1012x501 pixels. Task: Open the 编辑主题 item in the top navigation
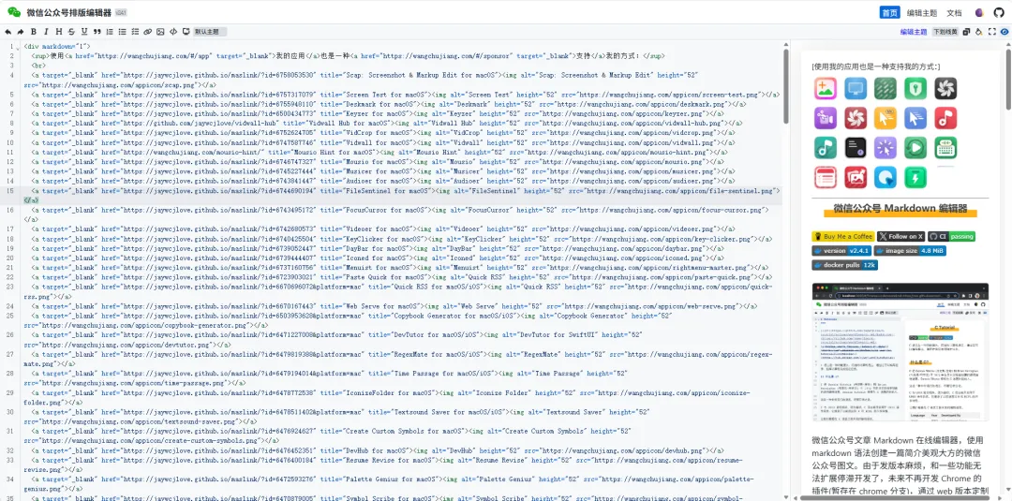coord(922,13)
